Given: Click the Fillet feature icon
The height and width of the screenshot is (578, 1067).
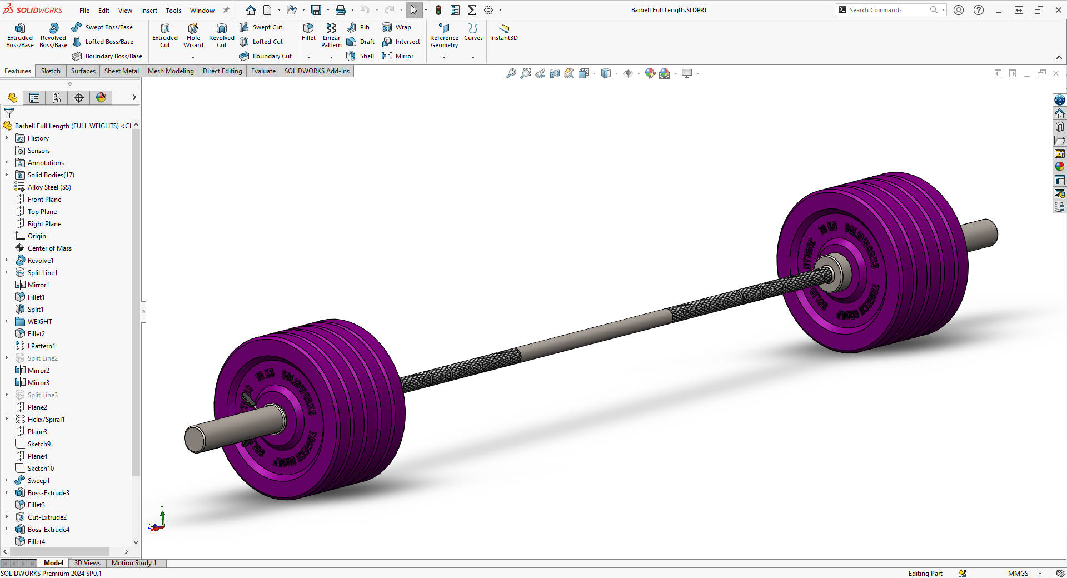Looking at the screenshot, I should (x=308, y=32).
